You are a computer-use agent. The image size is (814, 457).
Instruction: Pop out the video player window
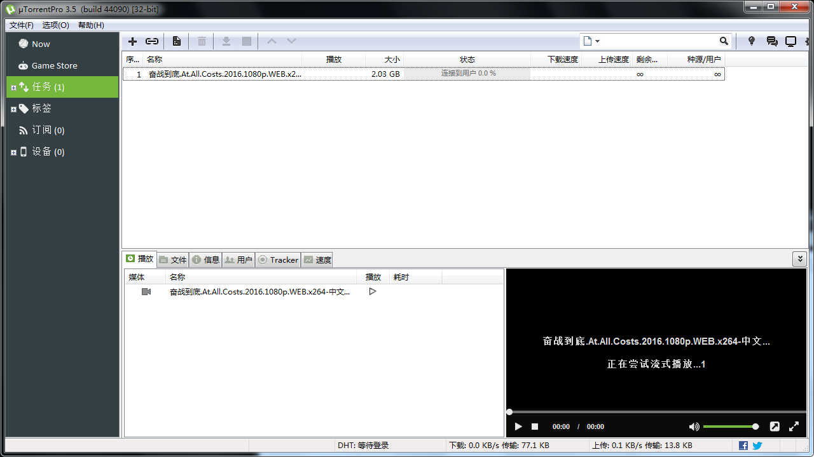click(775, 427)
